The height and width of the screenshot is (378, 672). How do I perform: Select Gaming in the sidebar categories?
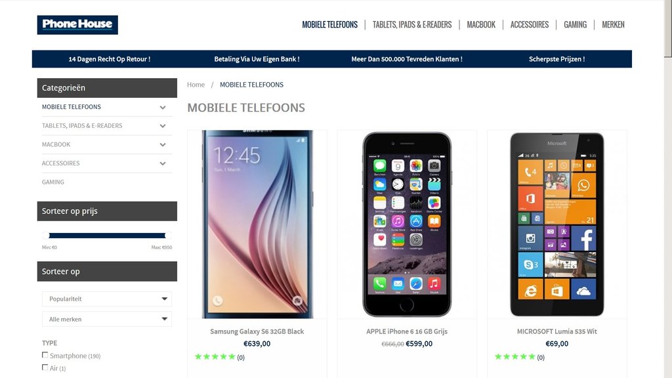53,182
